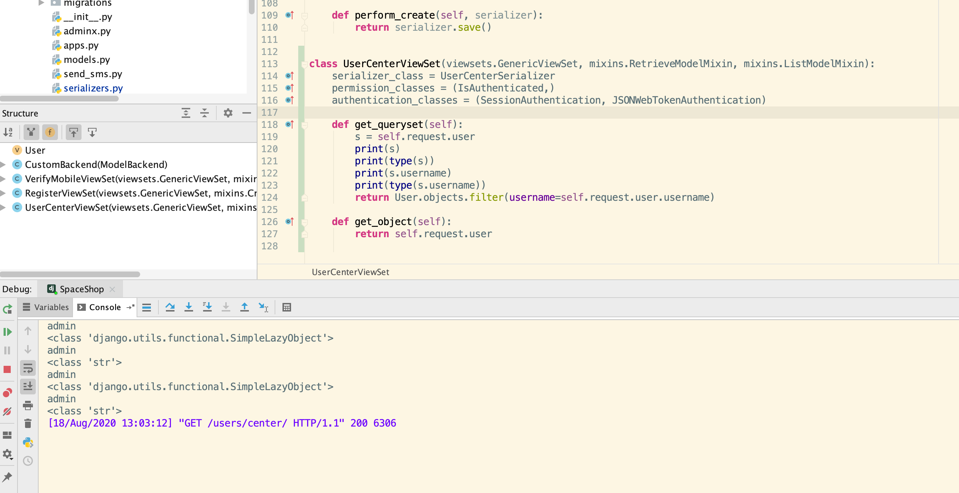
Task: Jump down the console stack trace
Action: (28, 349)
